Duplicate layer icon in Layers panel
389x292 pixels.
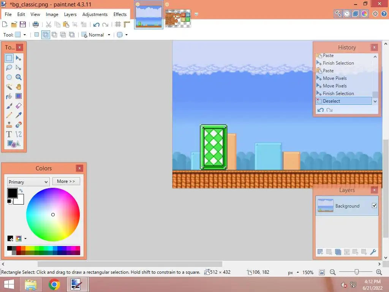(338, 252)
